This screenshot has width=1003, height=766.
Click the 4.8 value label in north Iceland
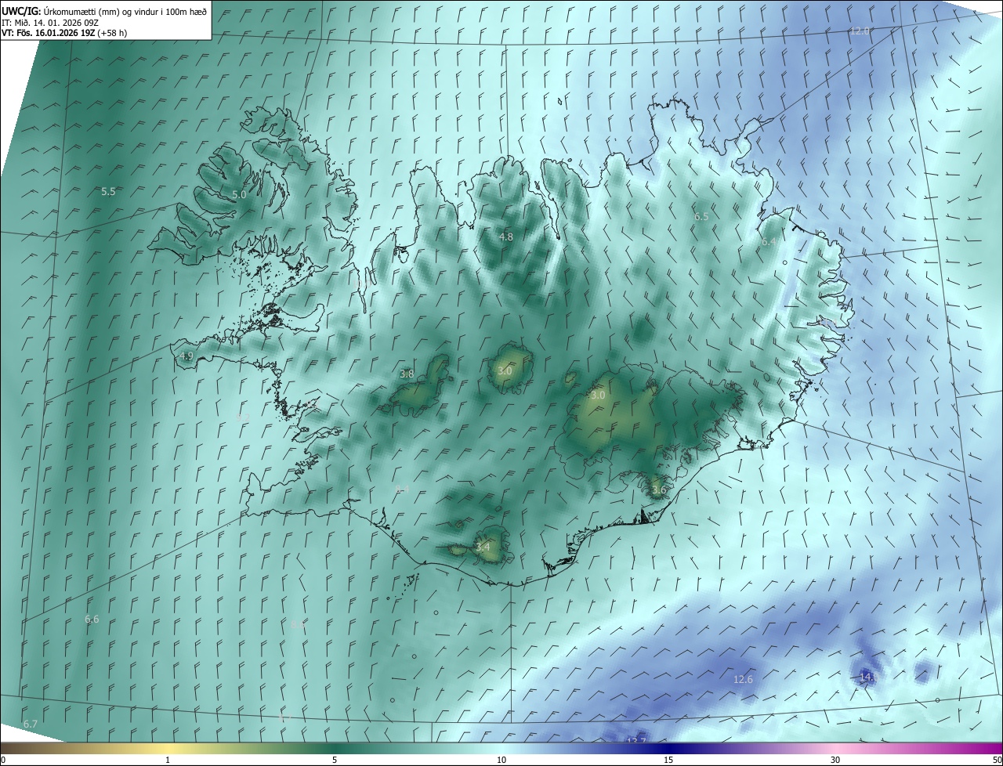click(x=506, y=237)
